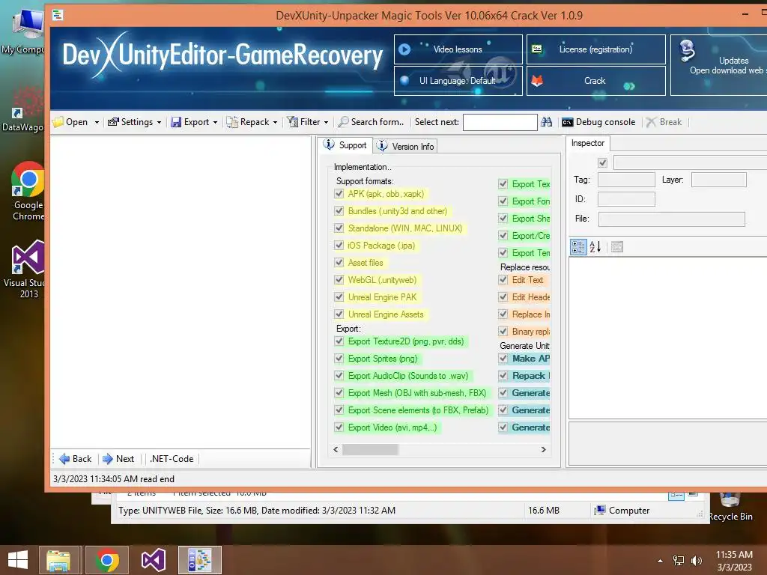The height and width of the screenshot is (575, 767).
Task: Click Video lessons play icon
Action: 404,49
